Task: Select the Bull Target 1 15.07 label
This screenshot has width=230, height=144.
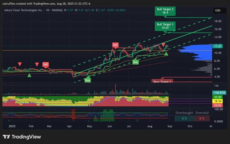Action: point(165,26)
